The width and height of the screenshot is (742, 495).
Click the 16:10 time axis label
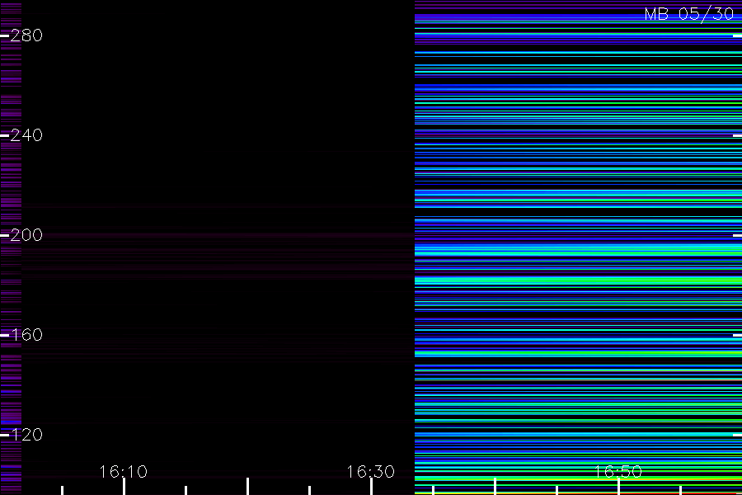124,472
